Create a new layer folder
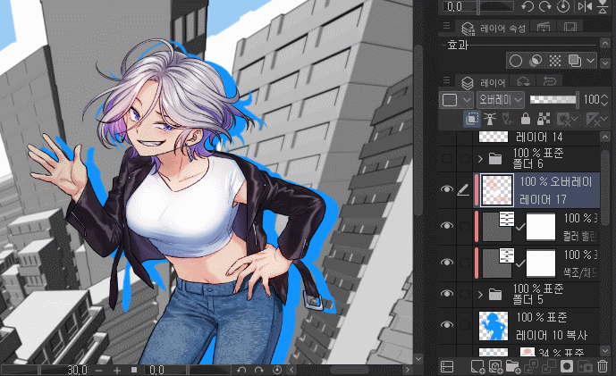Screen dimensions: 616x376 513,366
